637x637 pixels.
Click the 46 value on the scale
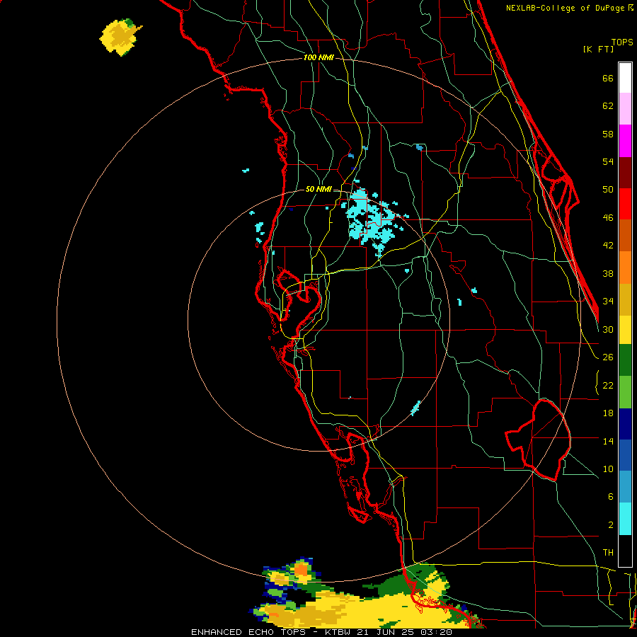[x=608, y=218]
